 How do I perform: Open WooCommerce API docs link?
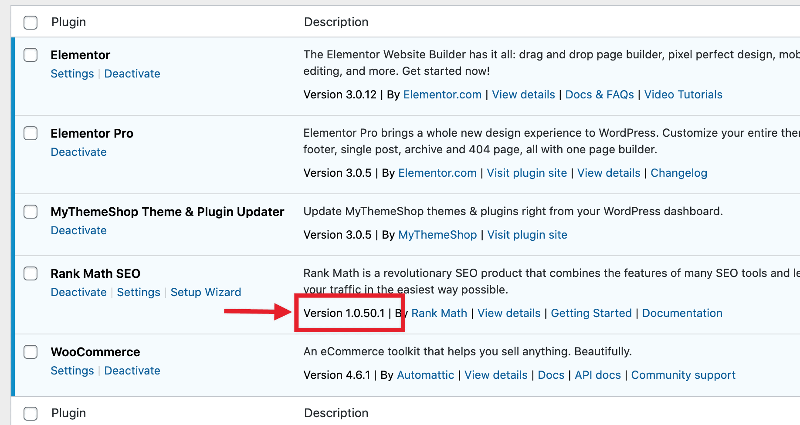click(597, 375)
